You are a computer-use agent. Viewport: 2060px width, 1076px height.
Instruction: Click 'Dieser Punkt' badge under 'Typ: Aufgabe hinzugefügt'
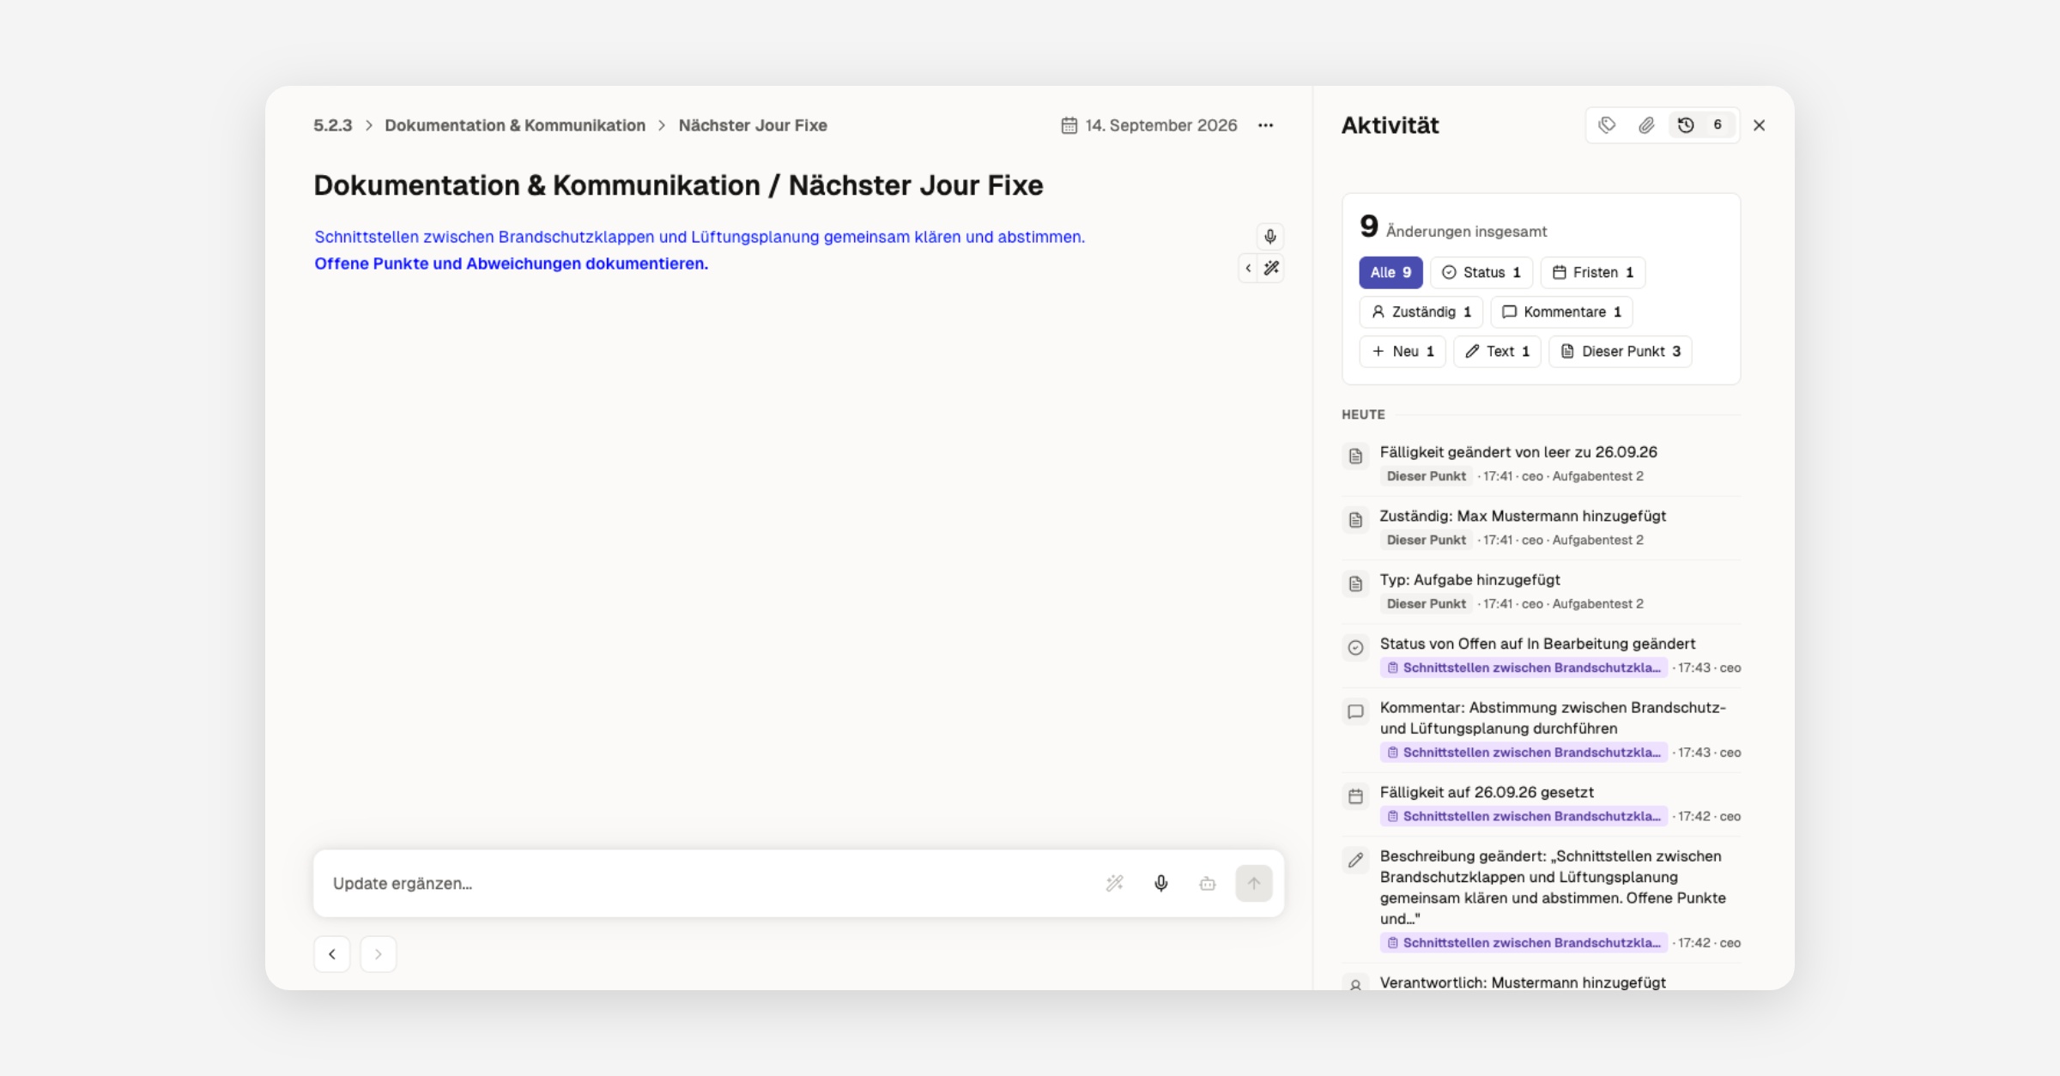(x=1427, y=604)
